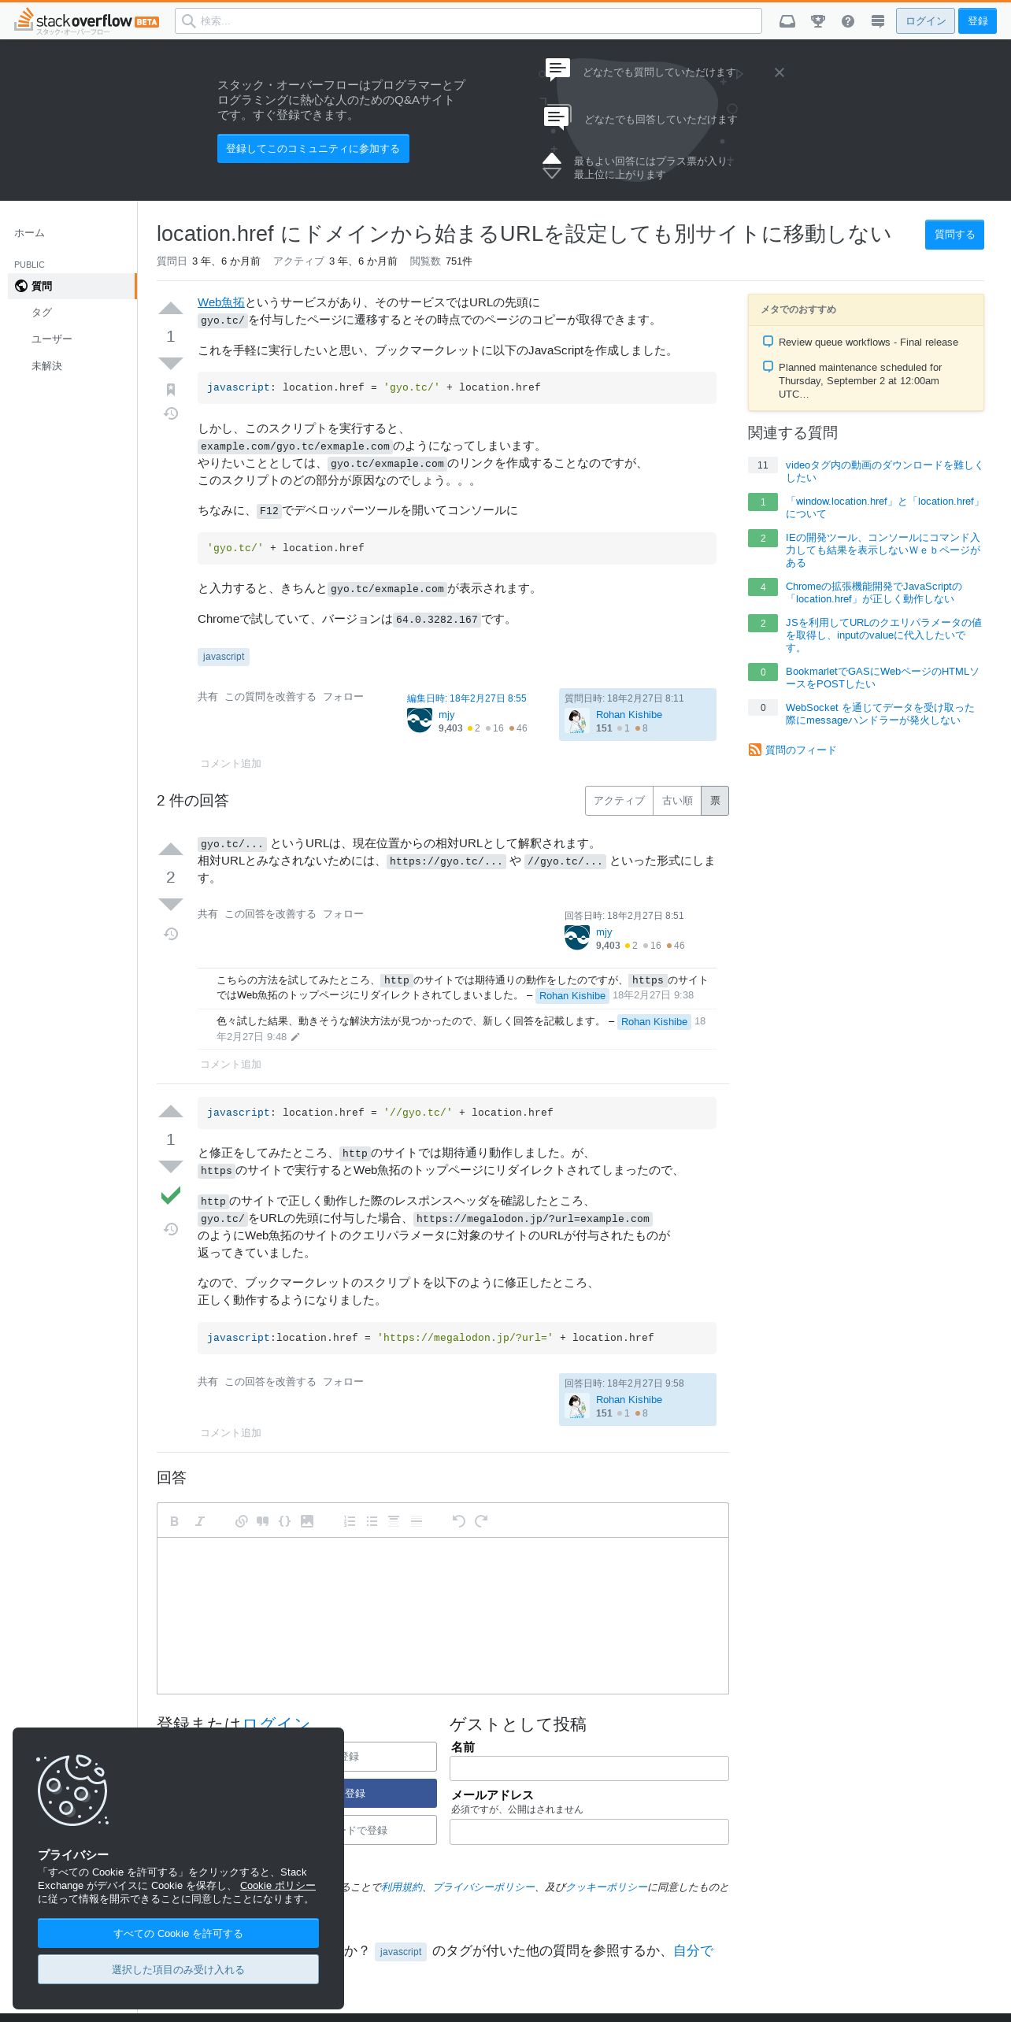Click この質問を改善する link
The image size is (1011, 2022).
pyautogui.click(x=270, y=697)
